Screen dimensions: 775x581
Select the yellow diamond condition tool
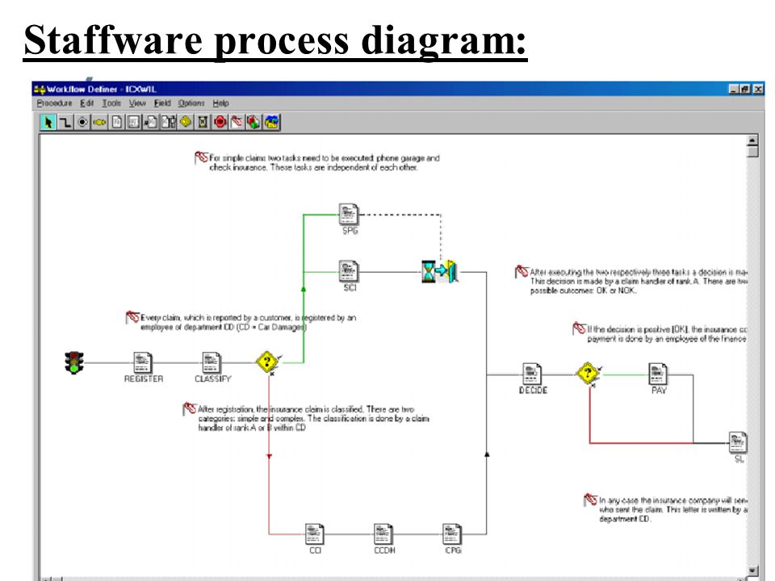click(186, 122)
